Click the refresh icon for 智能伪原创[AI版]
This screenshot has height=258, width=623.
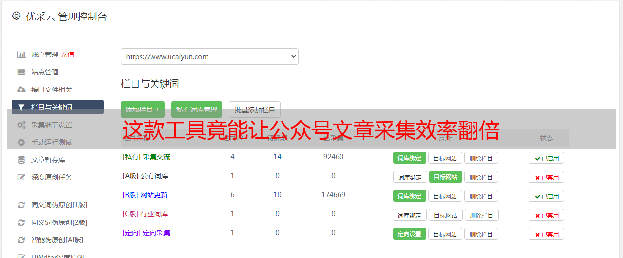[x=21, y=240]
